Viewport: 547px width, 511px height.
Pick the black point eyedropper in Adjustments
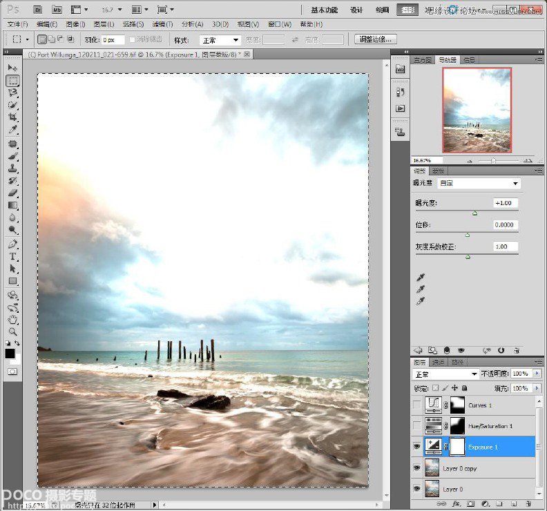tap(421, 278)
